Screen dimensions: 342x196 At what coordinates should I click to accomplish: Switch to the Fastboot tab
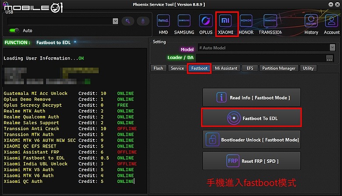pyautogui.click(x=199, y=68)
